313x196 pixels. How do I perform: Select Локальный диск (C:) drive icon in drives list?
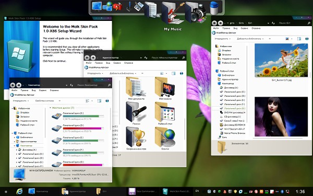coord(57,116)
